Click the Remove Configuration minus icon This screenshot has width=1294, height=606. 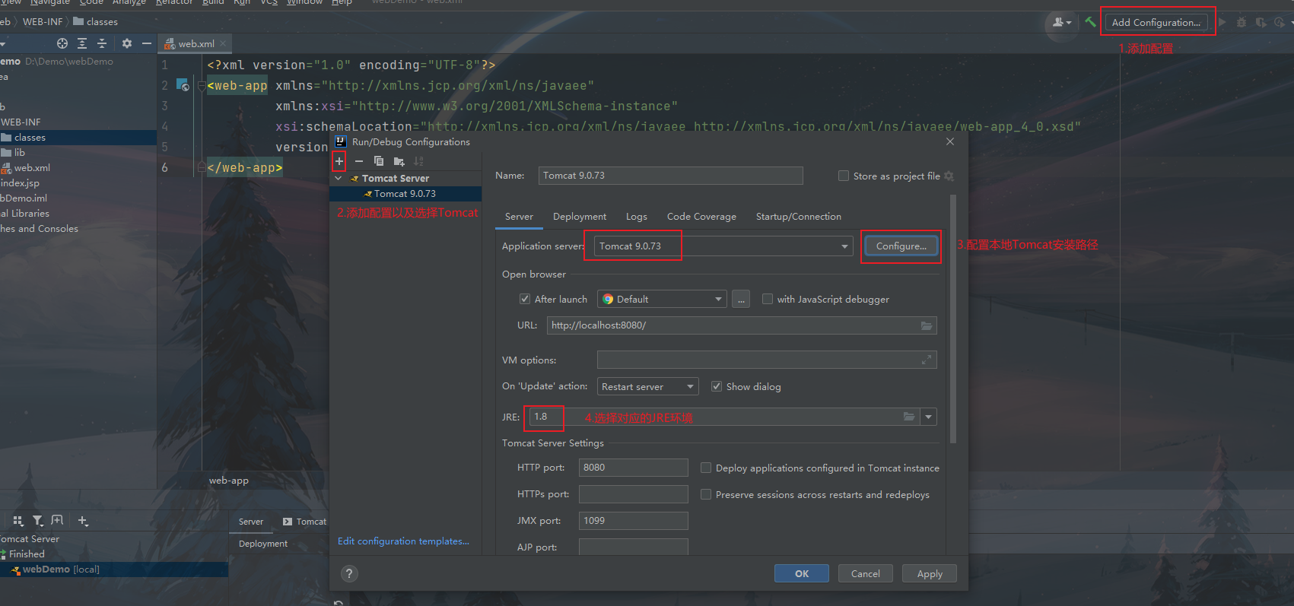click(359, 161)
